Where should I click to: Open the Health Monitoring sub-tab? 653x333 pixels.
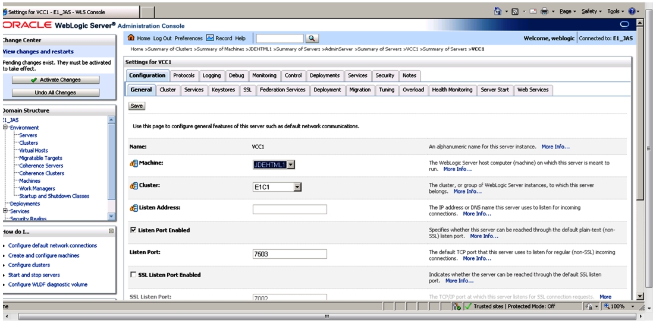tap(452, 90)
